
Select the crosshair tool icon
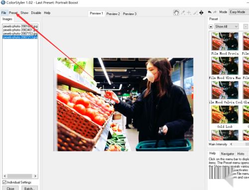[189, 12]
